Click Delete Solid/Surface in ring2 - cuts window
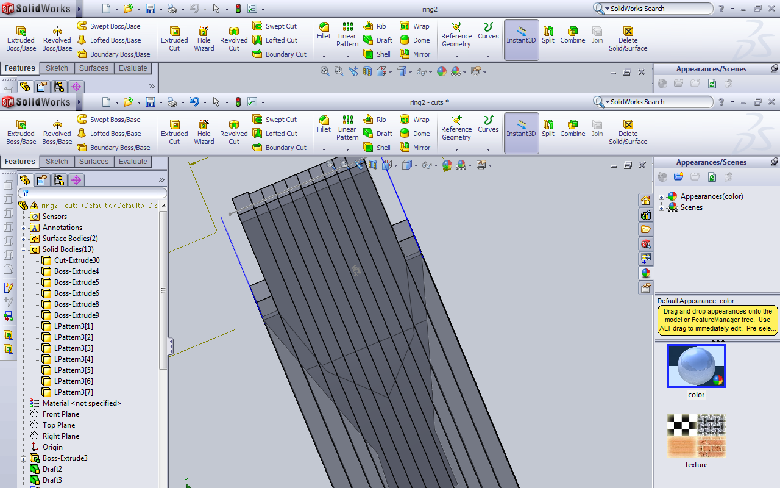This screenshot has height=488, width=780. click(x=628, y=132)
